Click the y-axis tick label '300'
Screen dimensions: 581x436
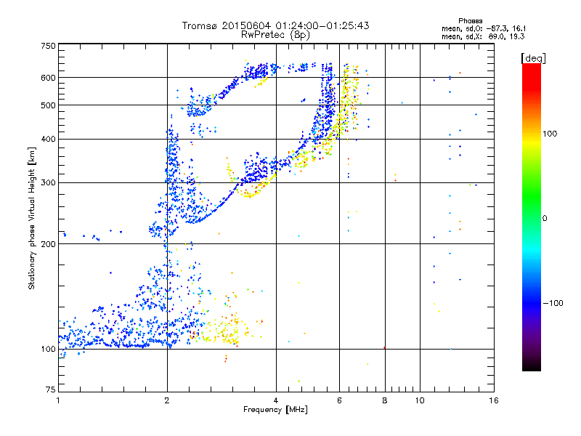point(48,183)
